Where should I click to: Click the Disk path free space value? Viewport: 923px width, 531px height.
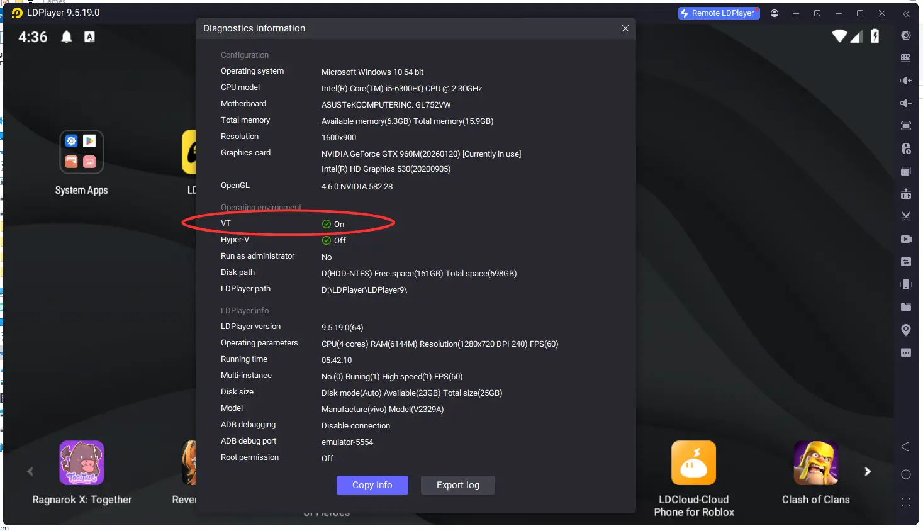(x=419, y=274)
